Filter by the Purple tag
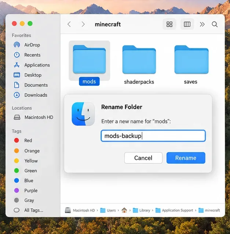Image resolution: width=230 pixels, height=234 pixels. 26,190
